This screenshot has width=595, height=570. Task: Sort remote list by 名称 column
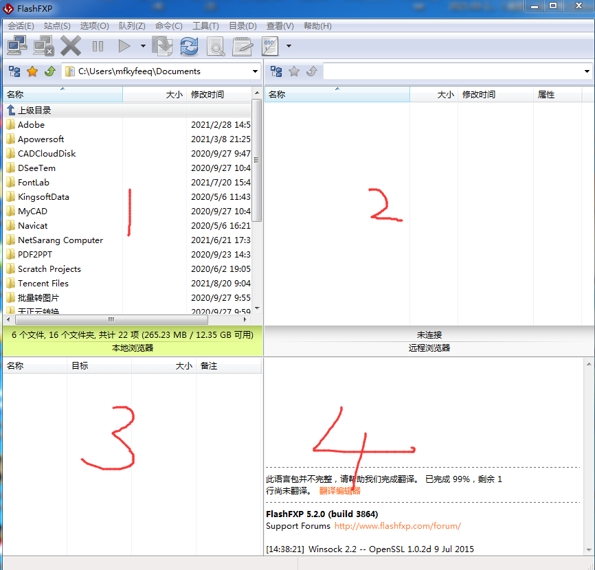click(x=337, y=95)
